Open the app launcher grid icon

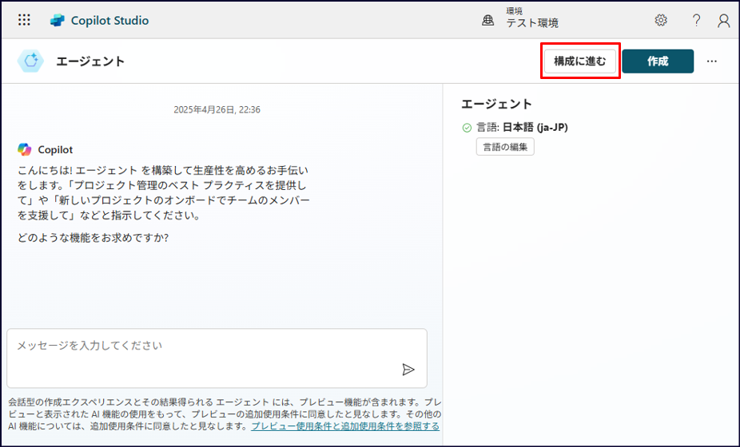[24, 20]
